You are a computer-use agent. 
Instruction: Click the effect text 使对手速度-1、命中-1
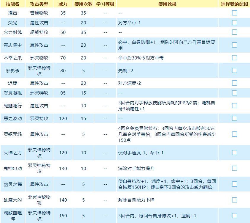tap(141, 153)
